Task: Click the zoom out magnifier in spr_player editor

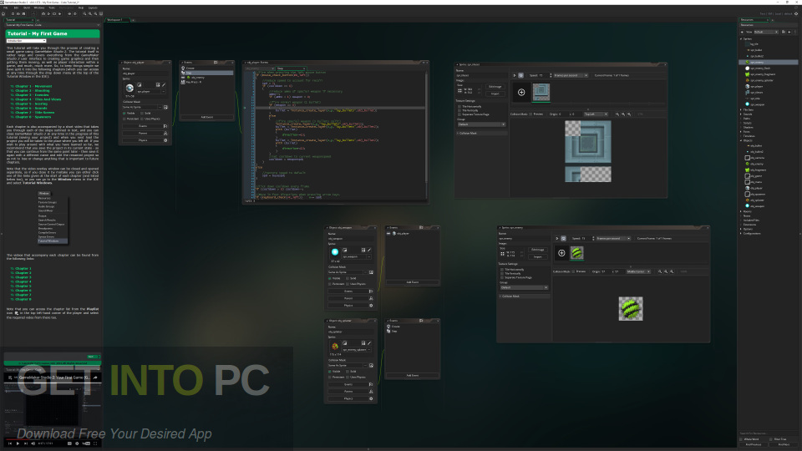Action: [617, 114]
